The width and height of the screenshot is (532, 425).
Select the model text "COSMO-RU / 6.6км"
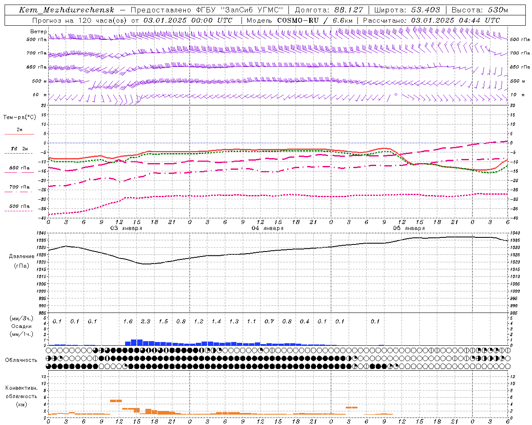pyautogui.click(x=315, y=20)
